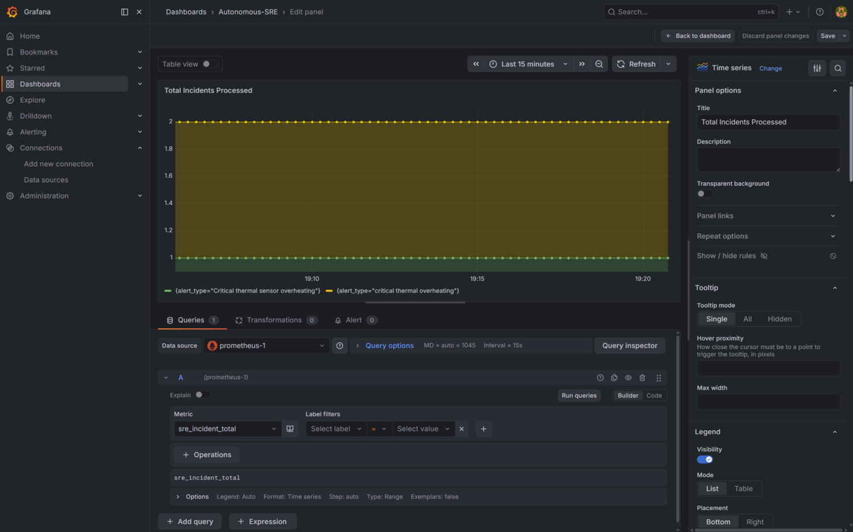Image resolution: width=853 pixels, height=532 pixels.
Task: Search panel options with magnifier icon
Action: [838, 68]
